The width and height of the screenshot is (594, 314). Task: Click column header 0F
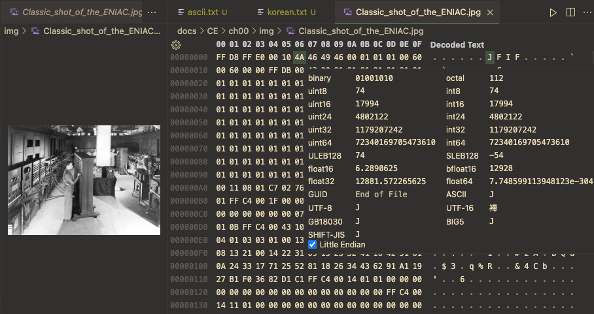pyautogui.click(x=417, y=44)
